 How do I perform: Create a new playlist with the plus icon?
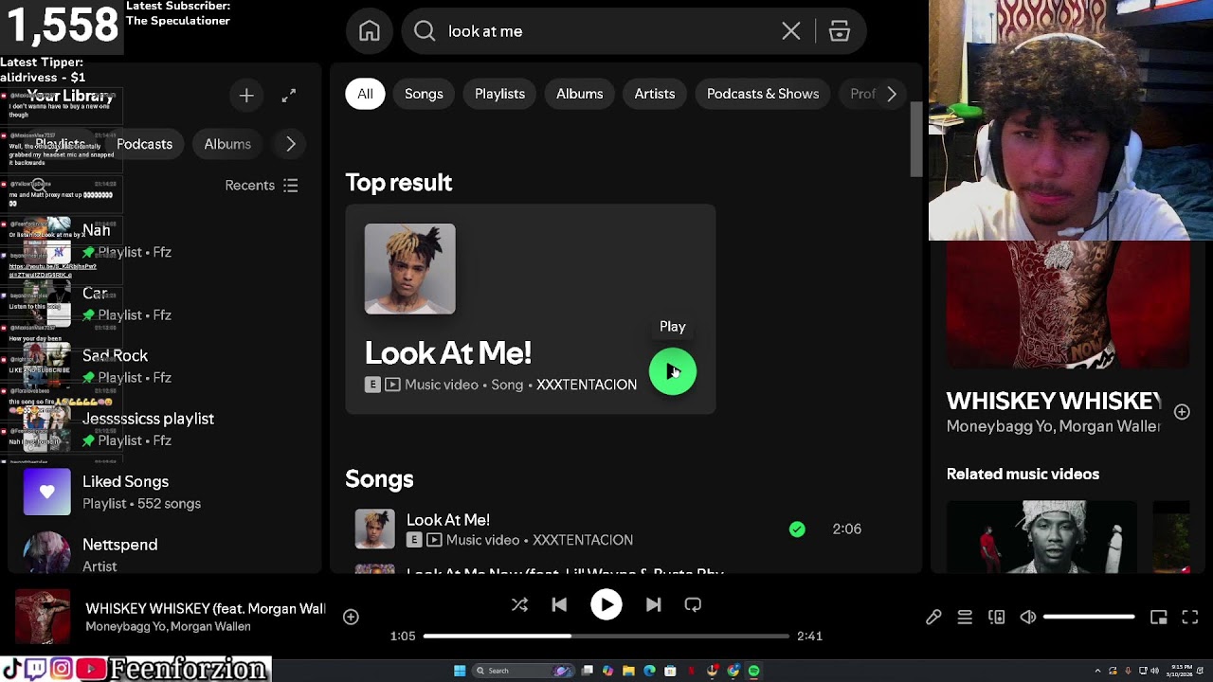(246, 96)
